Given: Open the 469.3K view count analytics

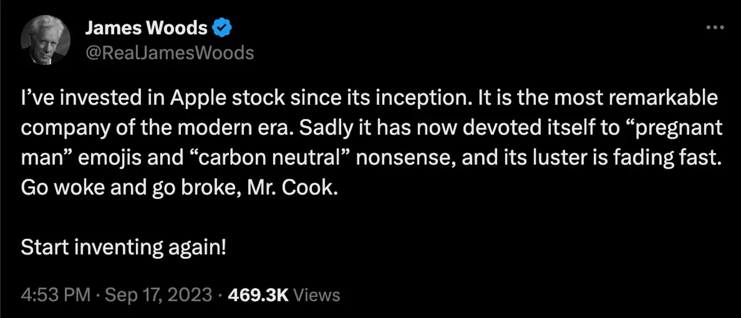Looking at the screenshot, I should point(258,295).
